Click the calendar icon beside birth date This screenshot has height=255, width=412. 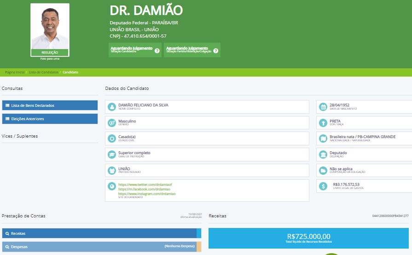pyautogui.click(x=323, y=107)
